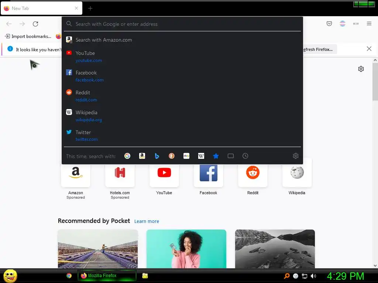The height and width of the screenshot is (283, 378).
Task: Go forward one page
Action: (22, 24)
